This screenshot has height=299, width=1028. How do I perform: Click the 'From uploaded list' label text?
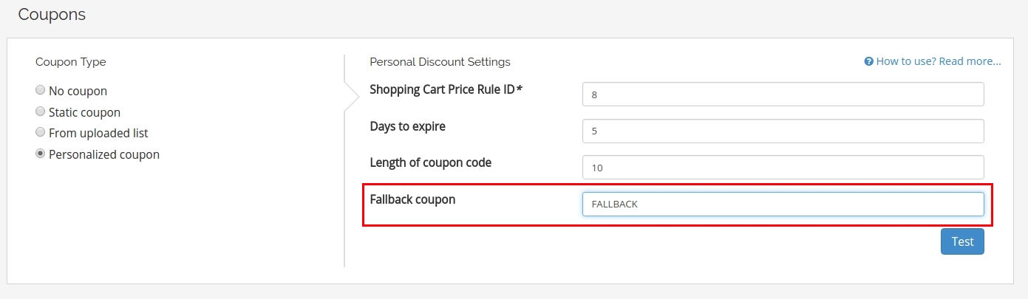click(98, 133)
